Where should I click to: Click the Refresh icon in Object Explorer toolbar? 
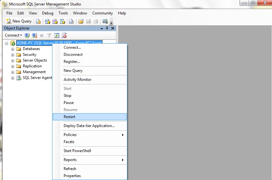[x=57, y=36]
